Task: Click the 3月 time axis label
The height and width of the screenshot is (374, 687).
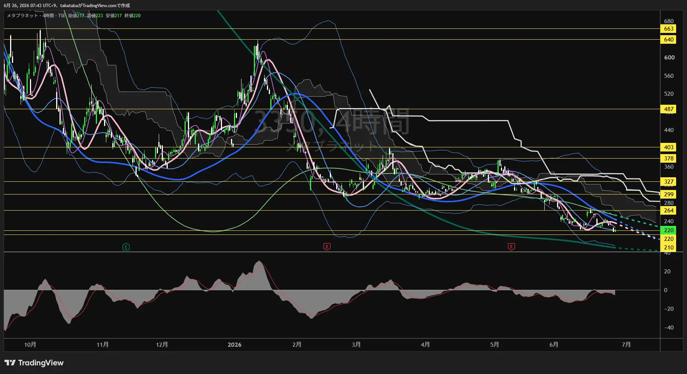Action: click(x=356, y=344)
